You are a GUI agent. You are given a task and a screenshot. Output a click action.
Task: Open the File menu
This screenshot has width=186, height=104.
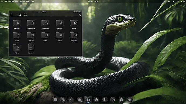[2, 2]
